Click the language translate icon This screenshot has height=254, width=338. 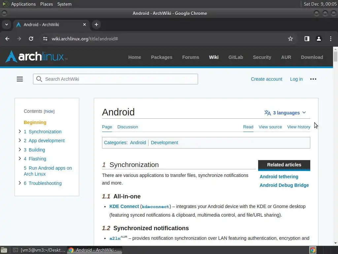(267, 113)
